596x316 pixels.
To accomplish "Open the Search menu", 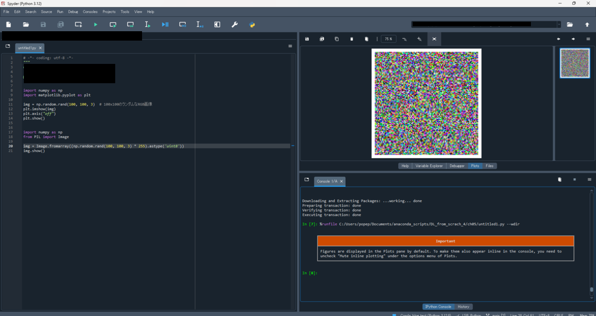I will point(31,11).
